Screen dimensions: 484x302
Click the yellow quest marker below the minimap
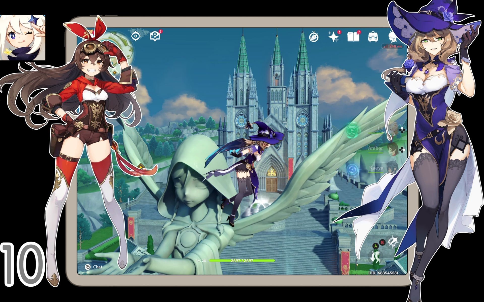[114, 73]
